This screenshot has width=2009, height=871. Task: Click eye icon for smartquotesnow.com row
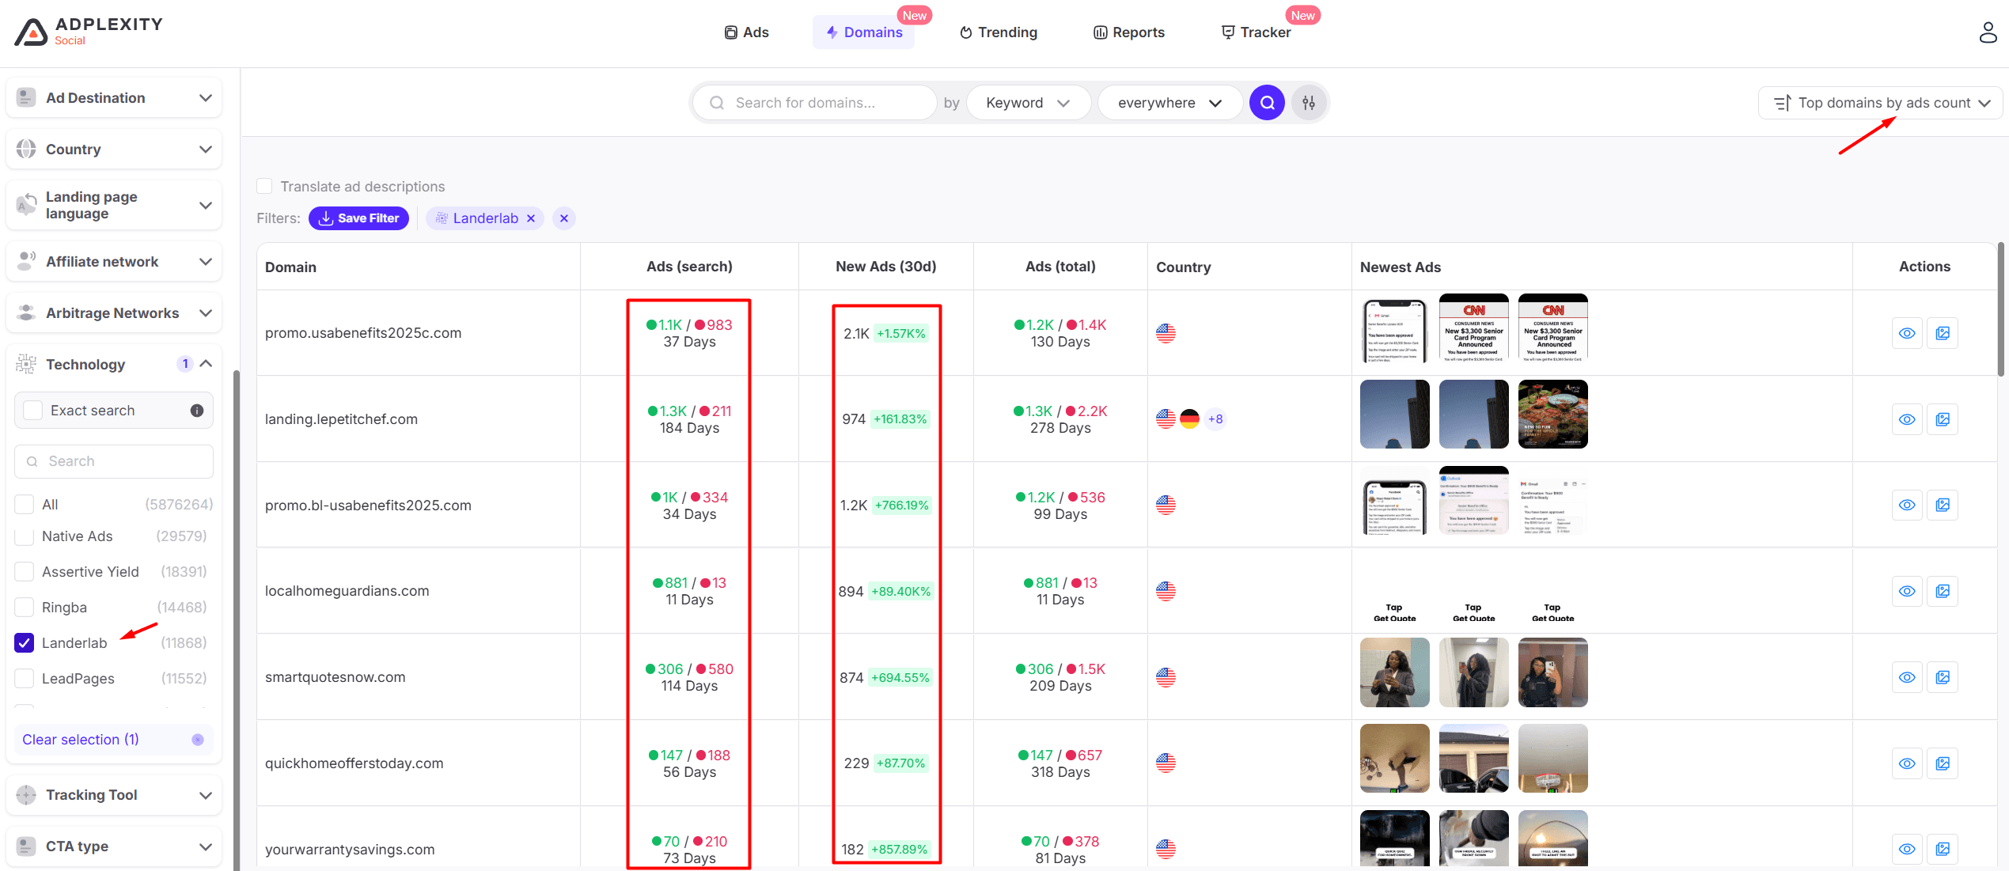[x=1907, y=677]
